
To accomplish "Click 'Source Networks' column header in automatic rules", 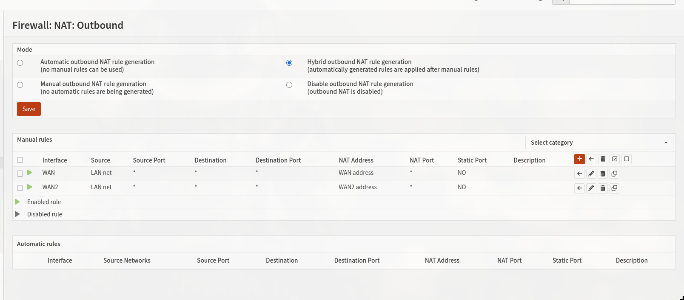I will point(127,261).
